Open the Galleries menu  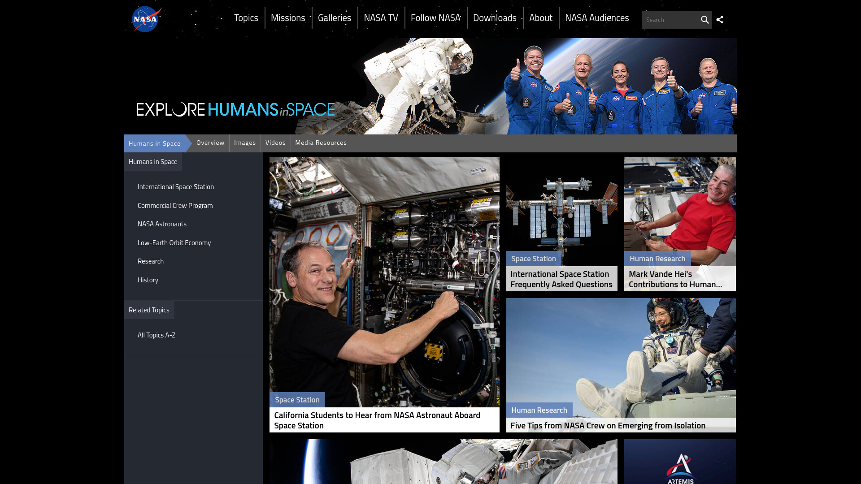tap(335, 18)
